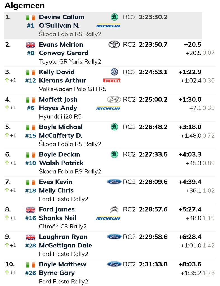
Task: Click the Pirelli logo beside Kierans Arthur
Action: (x=112, y=80)
